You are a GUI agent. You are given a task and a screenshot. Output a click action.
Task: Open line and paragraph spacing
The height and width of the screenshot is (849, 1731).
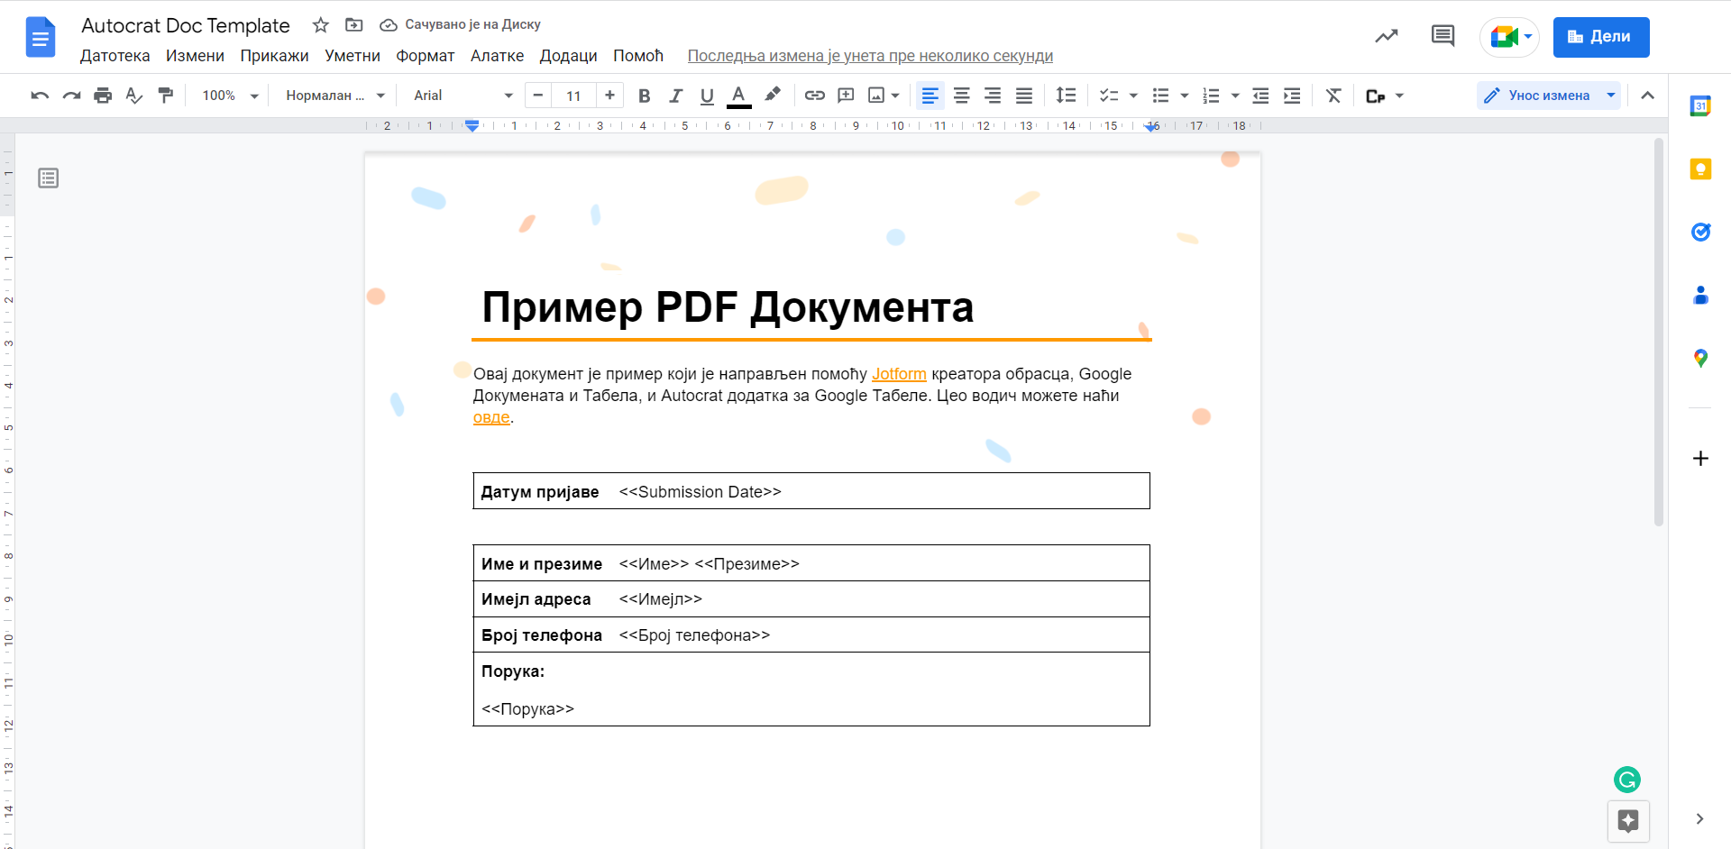(1066, 96)
